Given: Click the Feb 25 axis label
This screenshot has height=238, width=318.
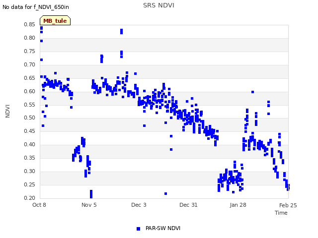Looking at the screenshot, I should point(288,205).
